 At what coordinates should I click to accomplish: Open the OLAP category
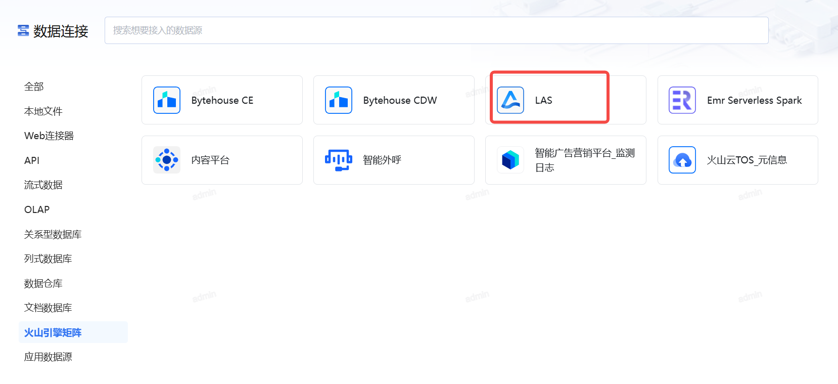point(37,209)
